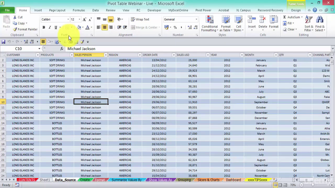Viewport: 335px width, 188px height.
Task: Click the Format Painter brush
Action: pyautogui.click(x=15, y=29)
